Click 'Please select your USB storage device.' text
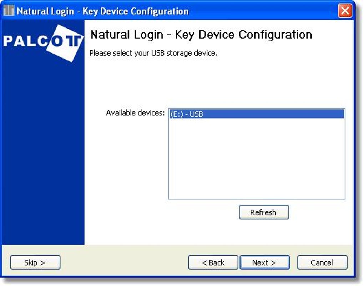The image size is (364, 286). coord(153,53)
